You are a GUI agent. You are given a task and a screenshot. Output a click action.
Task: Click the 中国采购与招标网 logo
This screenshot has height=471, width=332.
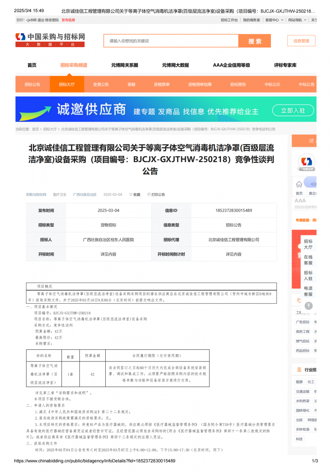click(50, 40)
